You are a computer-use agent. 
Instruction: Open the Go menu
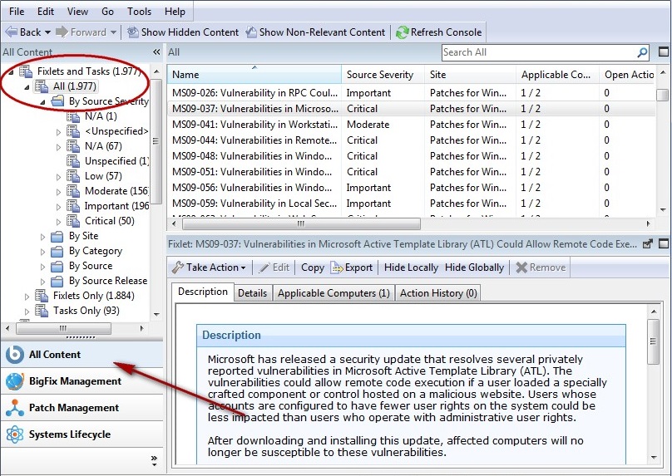click(x=107, y=11)
